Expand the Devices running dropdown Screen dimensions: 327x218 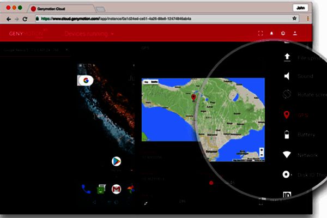point(89,34)
